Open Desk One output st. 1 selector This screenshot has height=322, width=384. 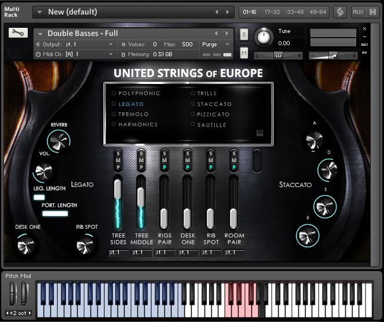click(188, 253)
